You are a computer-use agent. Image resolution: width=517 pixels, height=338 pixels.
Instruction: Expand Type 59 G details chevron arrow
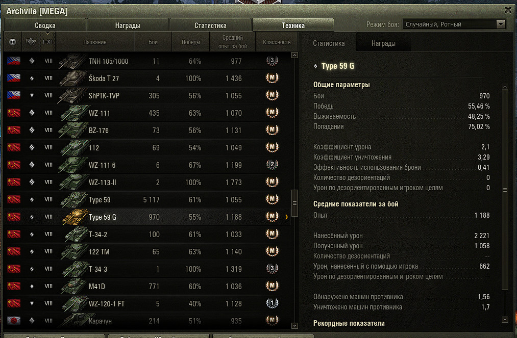[x=286, y=217]
